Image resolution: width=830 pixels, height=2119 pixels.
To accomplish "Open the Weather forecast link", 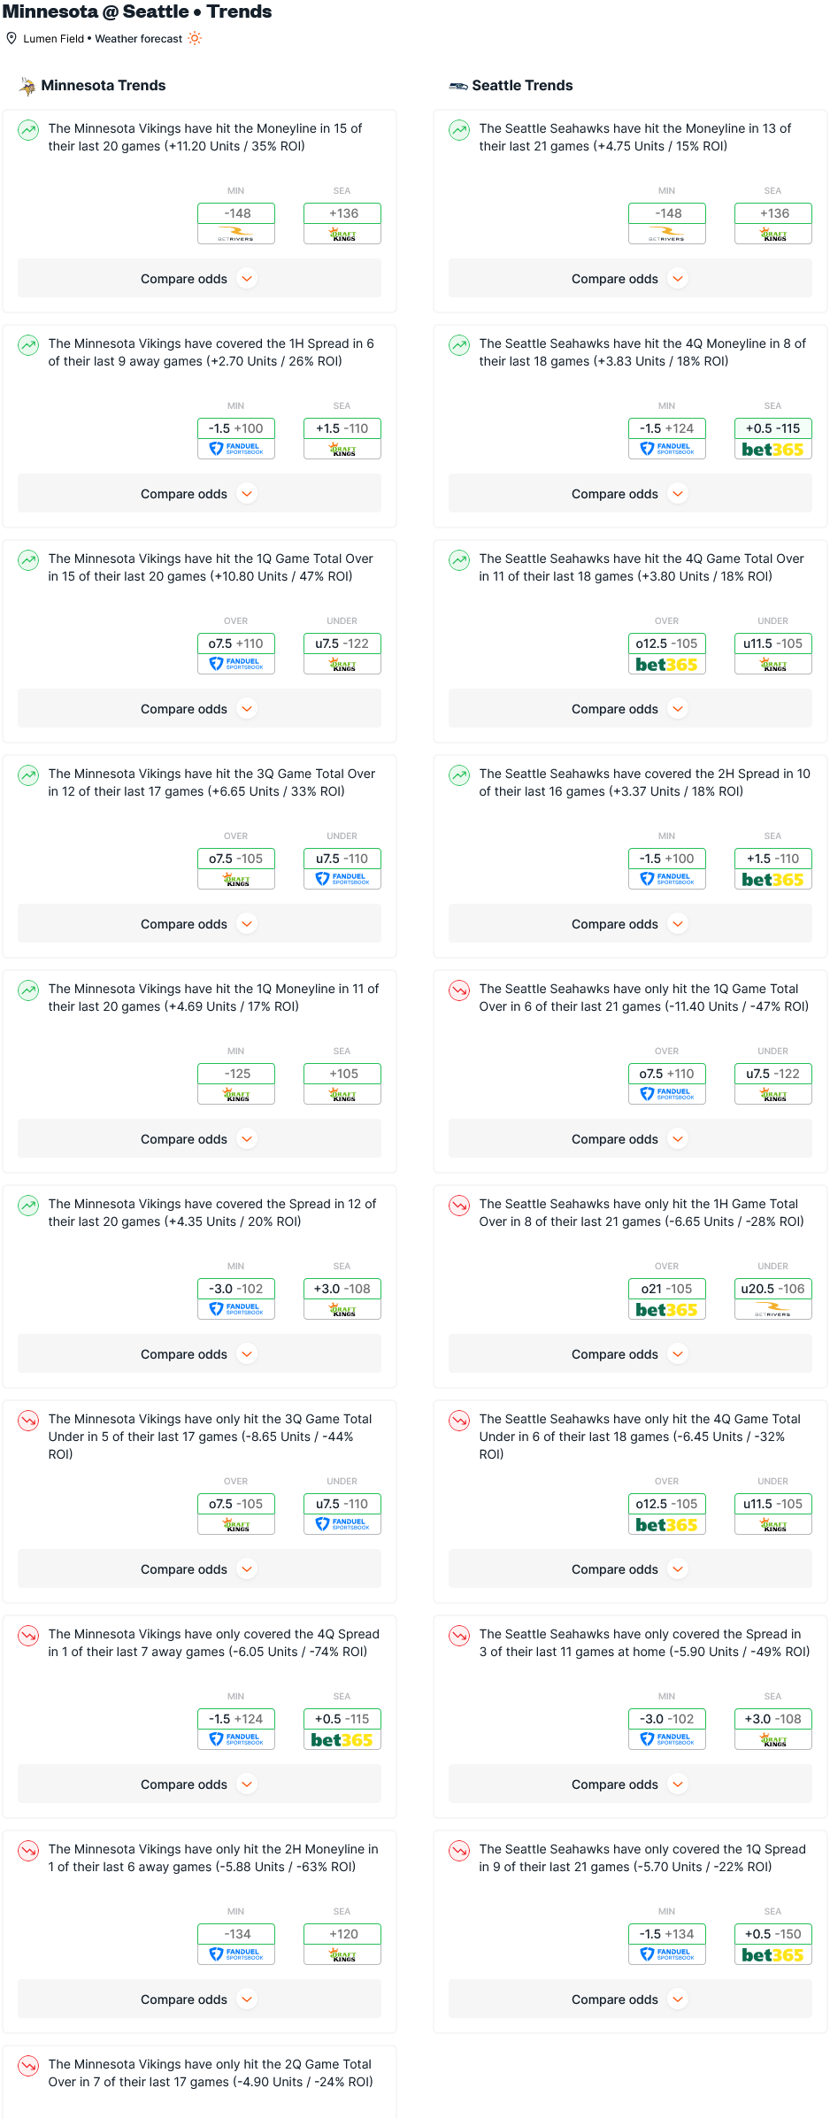I will (x=139, y=39).
